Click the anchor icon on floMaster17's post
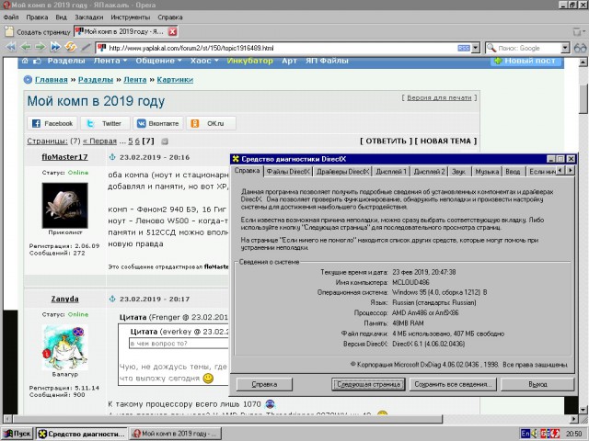Image resolution: width=589 pixels, height=441 pixels. coord(112,157)
